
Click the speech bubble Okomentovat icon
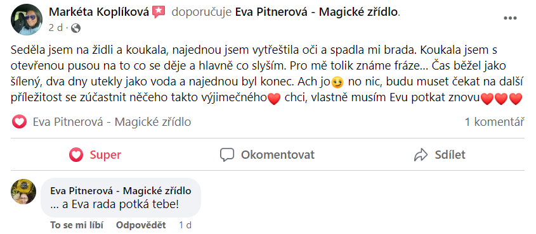(x=226, y=155)
